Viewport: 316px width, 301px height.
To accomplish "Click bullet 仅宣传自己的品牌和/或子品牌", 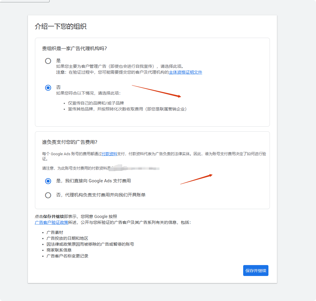I will (x=96, y=103).
